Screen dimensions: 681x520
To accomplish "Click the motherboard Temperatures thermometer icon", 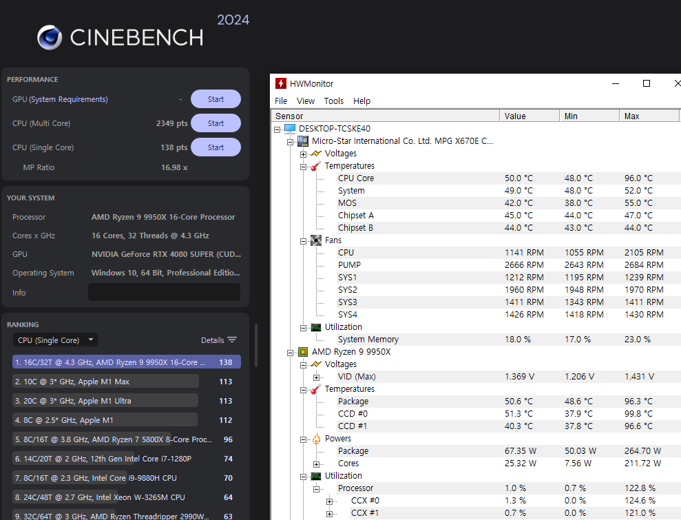I will tap(316, 166).
